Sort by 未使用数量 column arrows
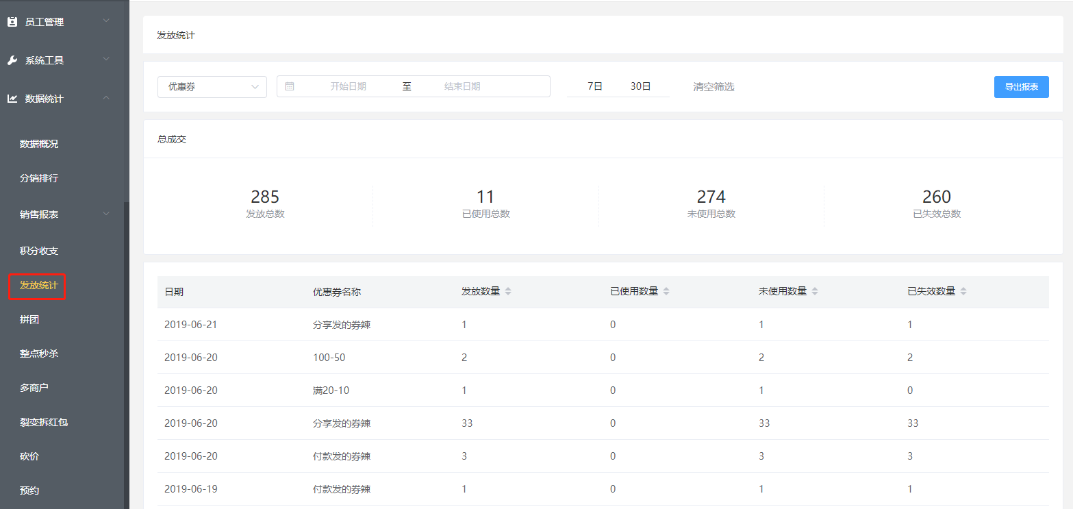The width and height of the screenshot is (1073, 509). point(815,291)
